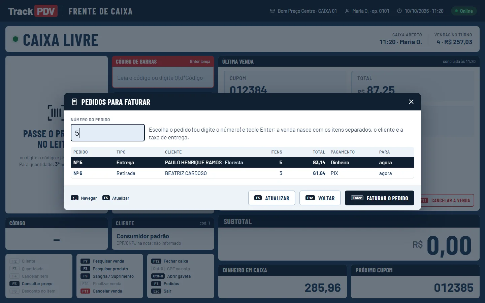Click the Para column header

point(384,152)
